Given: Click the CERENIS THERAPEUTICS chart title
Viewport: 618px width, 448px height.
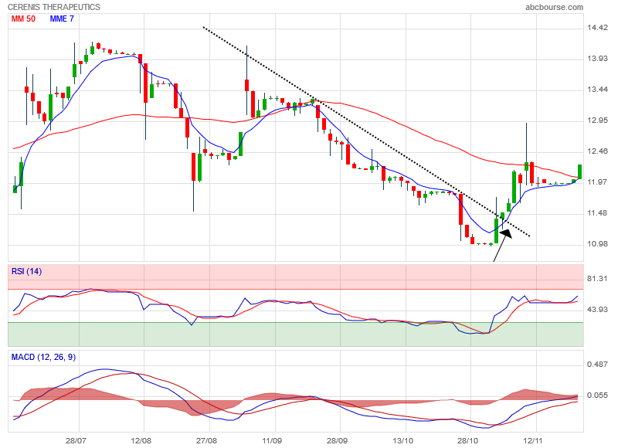Looking at the screenshot, I should coord(54,7).
